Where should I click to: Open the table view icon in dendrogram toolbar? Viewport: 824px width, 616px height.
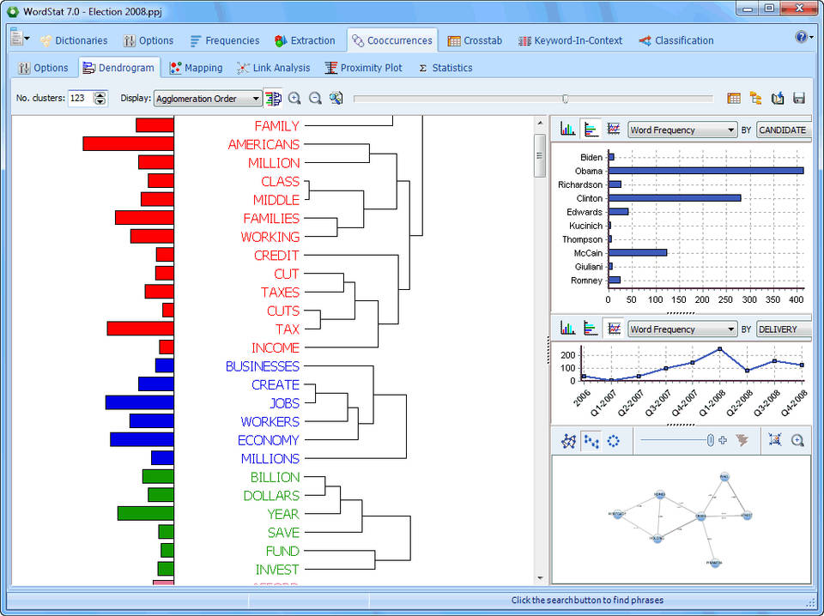pyautogui.click(x=734, y=99)
